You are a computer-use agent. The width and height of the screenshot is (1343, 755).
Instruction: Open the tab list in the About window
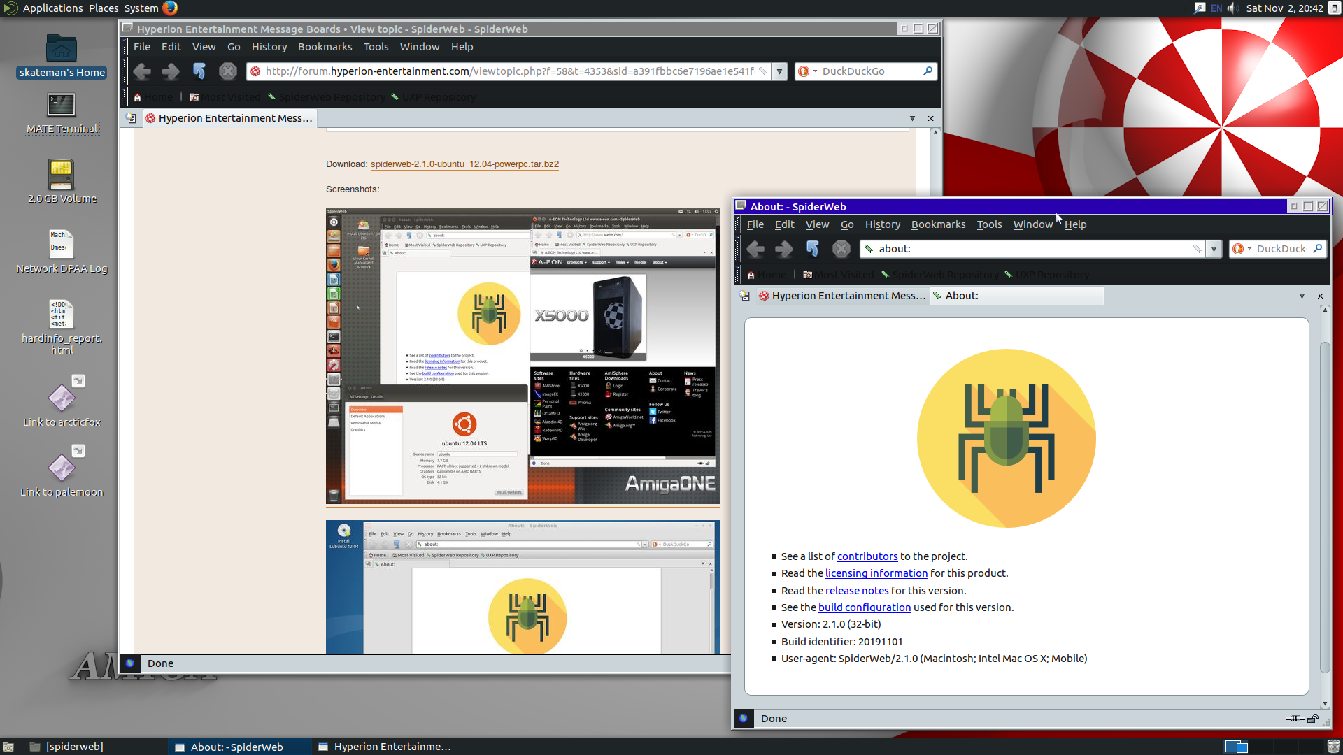(1302, 296)
